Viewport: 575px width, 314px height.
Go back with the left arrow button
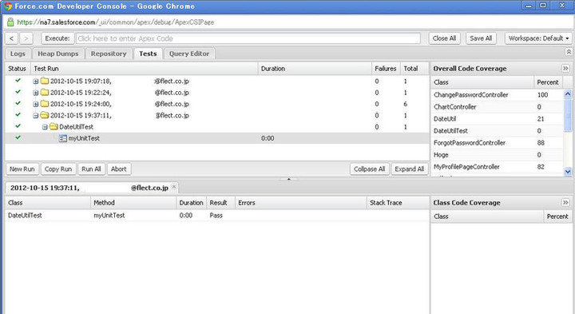pyautogui.click(x=11, y=38)
